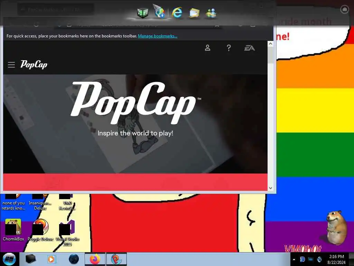Screen dimensions: 354x266
Task: Click the dark globe taskbar icon
Action: coord(74,259)
